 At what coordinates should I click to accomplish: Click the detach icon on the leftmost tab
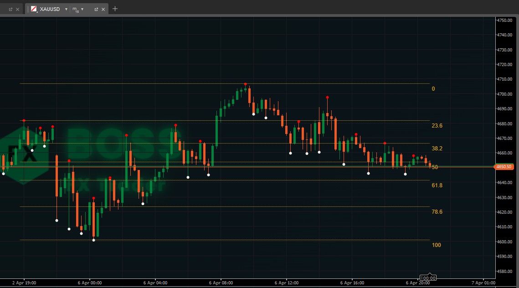pyautogui.click(x=10, y=9)
